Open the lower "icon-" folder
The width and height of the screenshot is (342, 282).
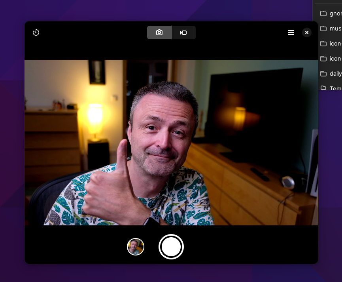coord(335,59)
